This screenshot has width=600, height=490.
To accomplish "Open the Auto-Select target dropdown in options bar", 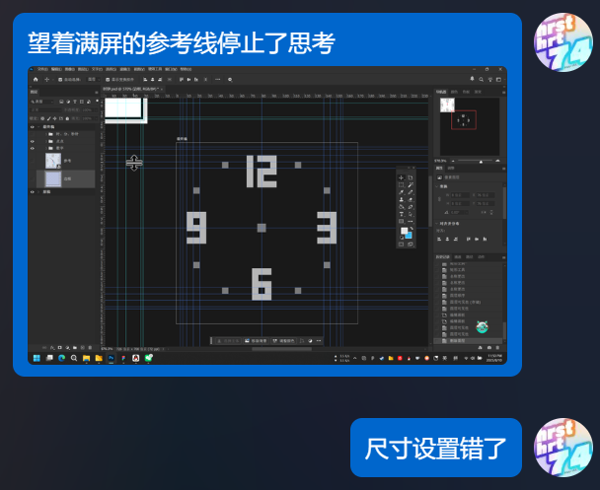I will (x=92, y=78).
